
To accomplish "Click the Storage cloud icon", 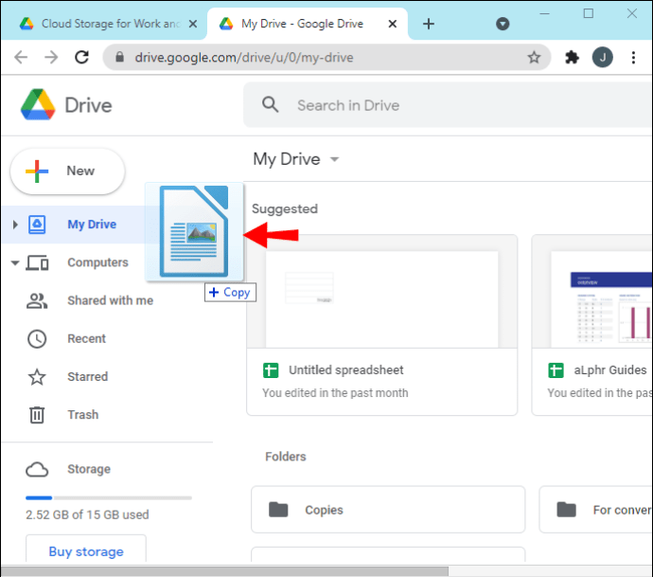I will [x=37, y=469].
